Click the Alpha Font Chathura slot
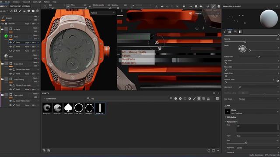Screen dimensions: 280x157 click(252, 112)
